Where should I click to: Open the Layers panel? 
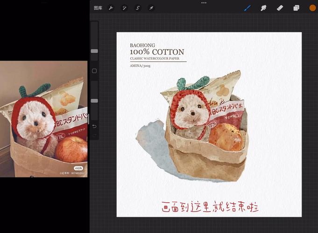point(296,8)
